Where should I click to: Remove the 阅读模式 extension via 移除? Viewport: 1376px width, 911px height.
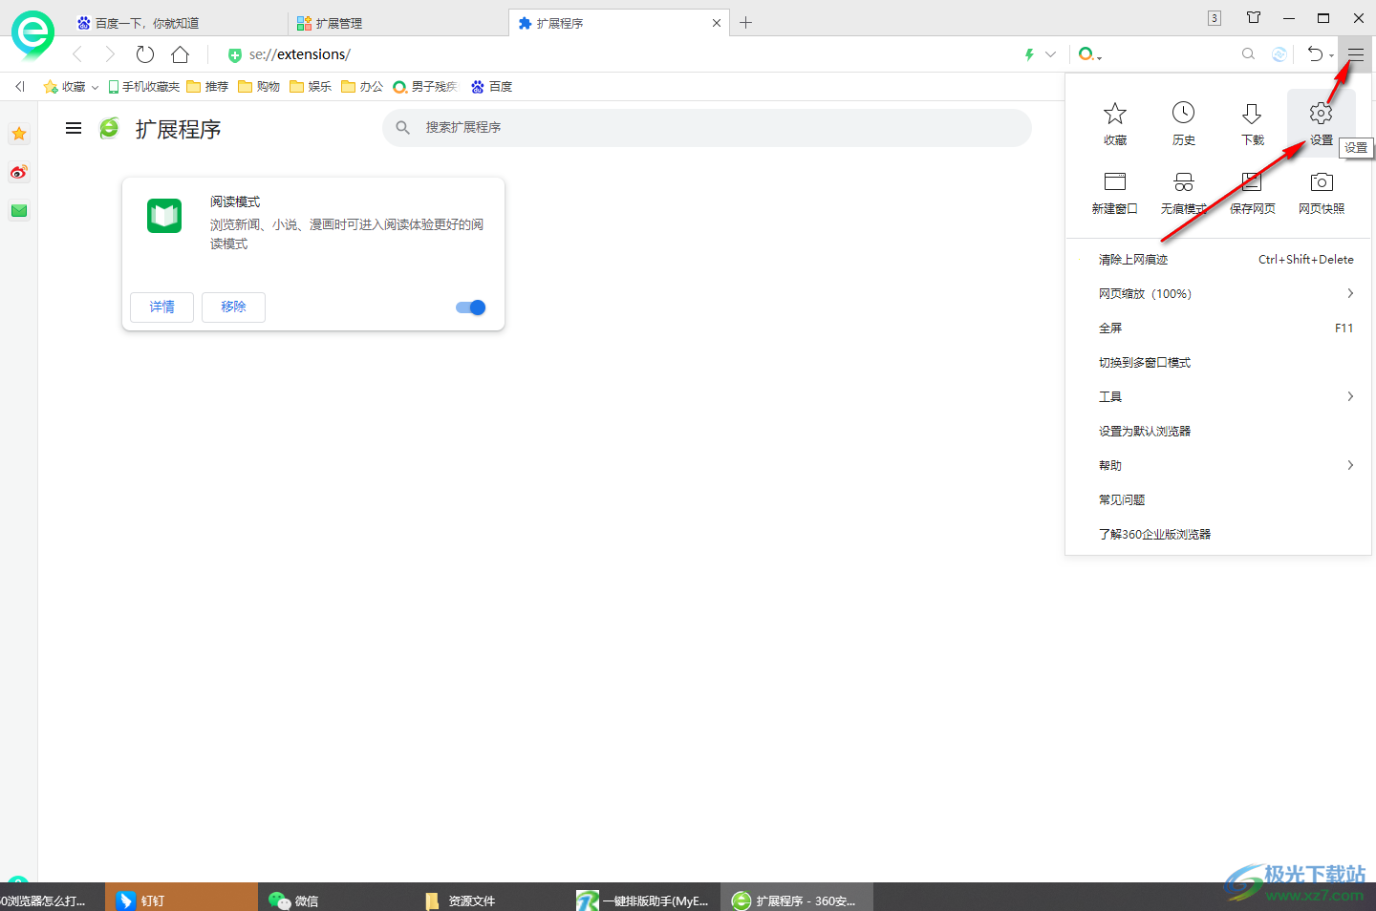233,307
